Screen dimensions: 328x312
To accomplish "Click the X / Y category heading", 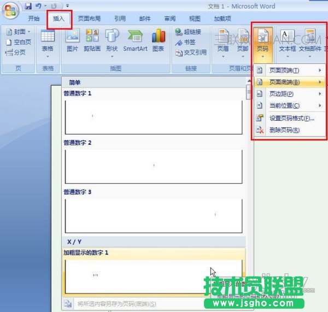I will [x=74, y=242].
